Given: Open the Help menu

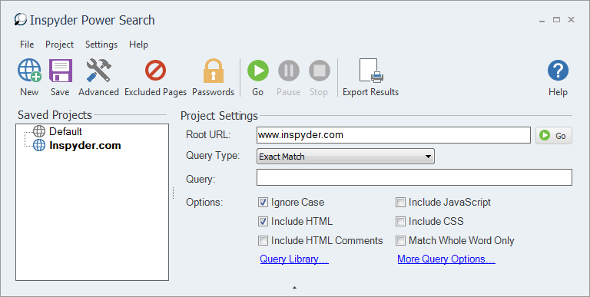Looking at the screenshot, I should 138,45.
